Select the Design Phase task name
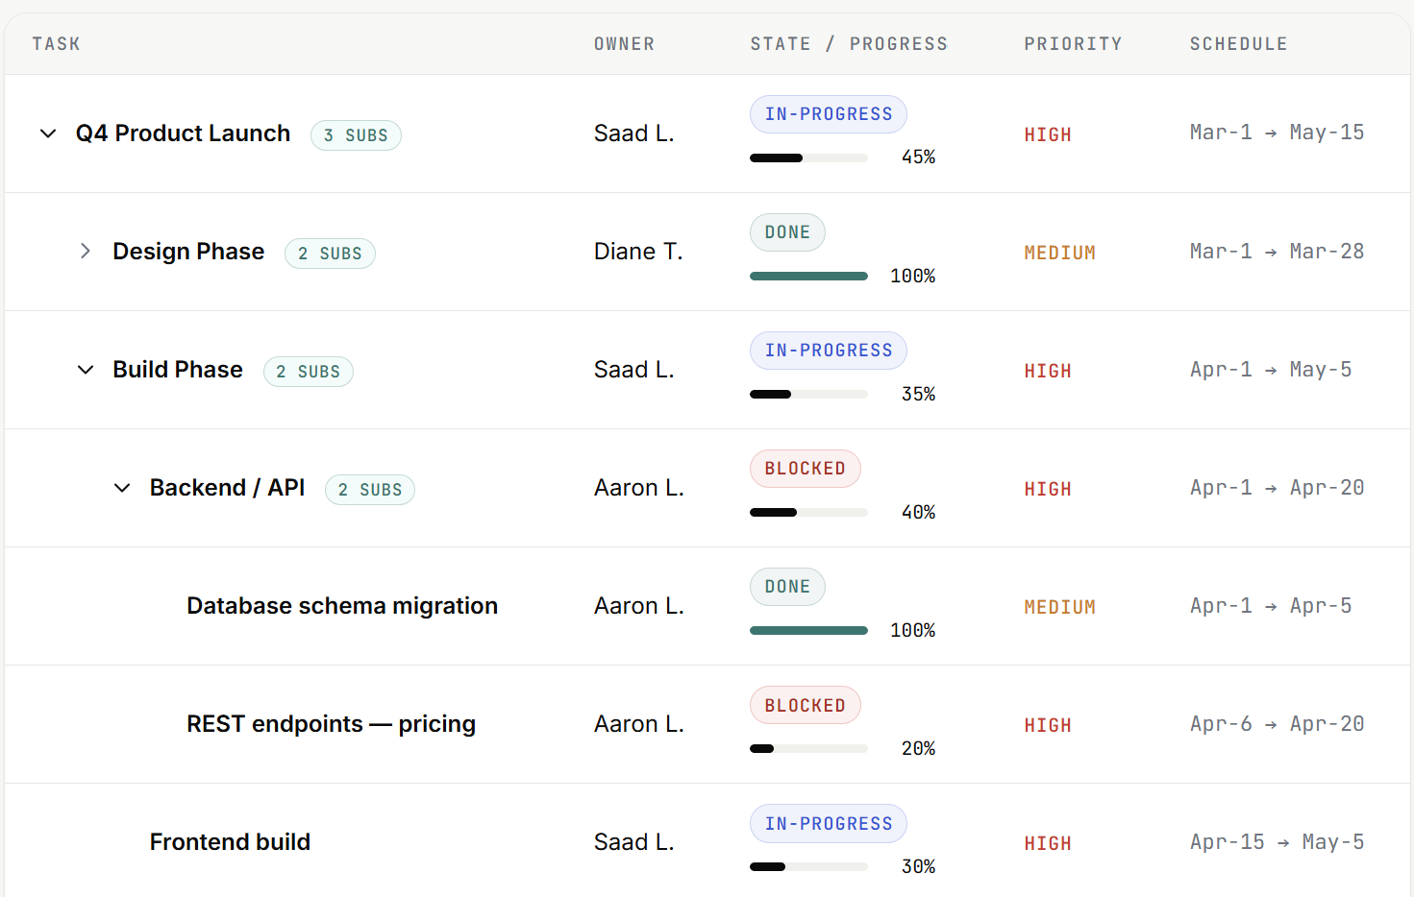 click(188, 252)
